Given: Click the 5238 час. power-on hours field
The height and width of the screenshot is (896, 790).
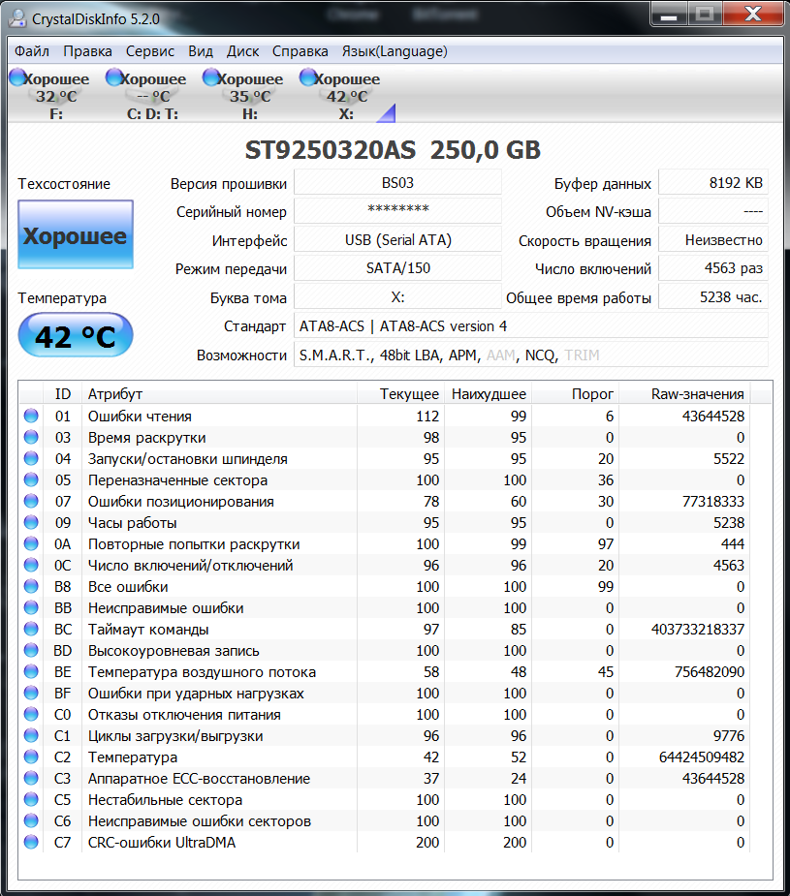Looking at the screenshot, I should [713, 297].
